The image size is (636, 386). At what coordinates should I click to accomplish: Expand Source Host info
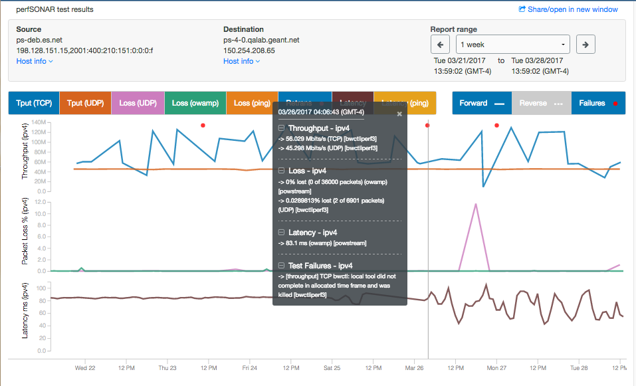[35, 61]
